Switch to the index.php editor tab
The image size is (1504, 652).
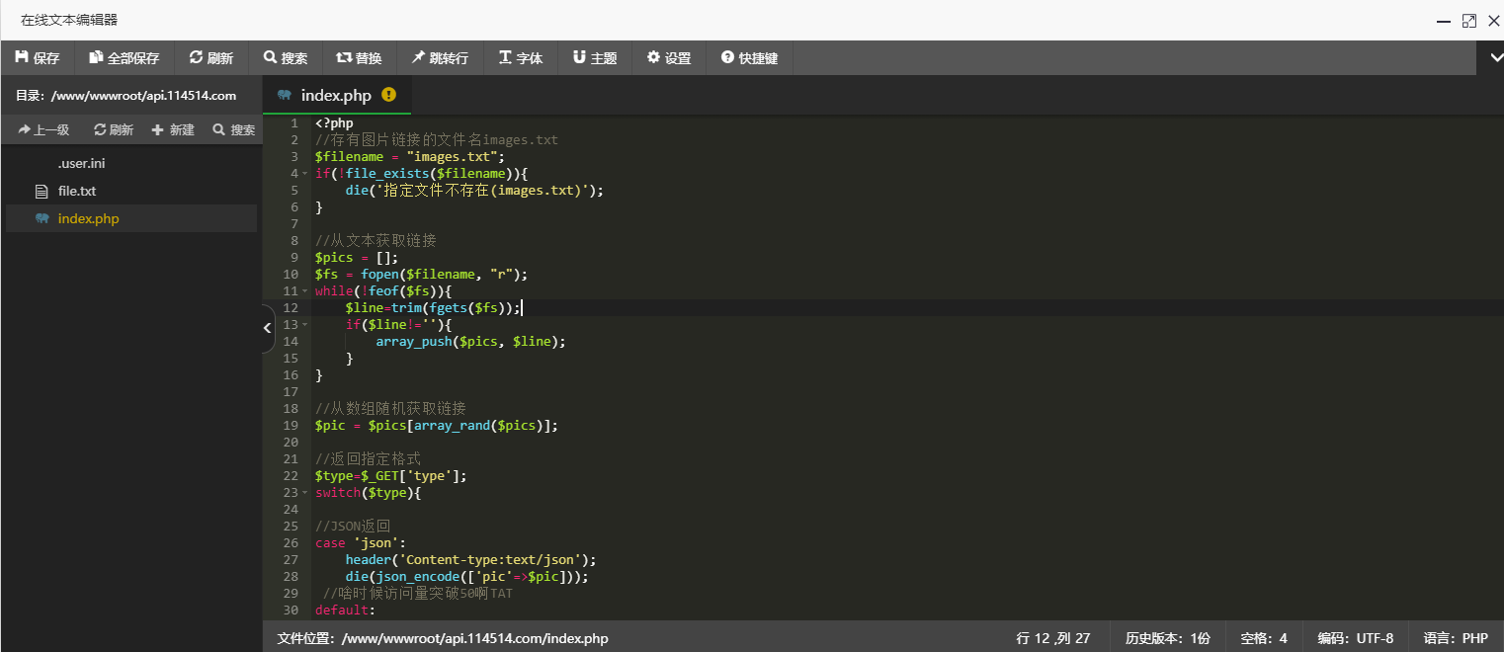tap(337, 95)
